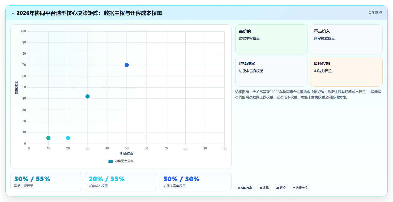
Task: Open the 高价值 quadrant card
Action: tap(271, 39)
